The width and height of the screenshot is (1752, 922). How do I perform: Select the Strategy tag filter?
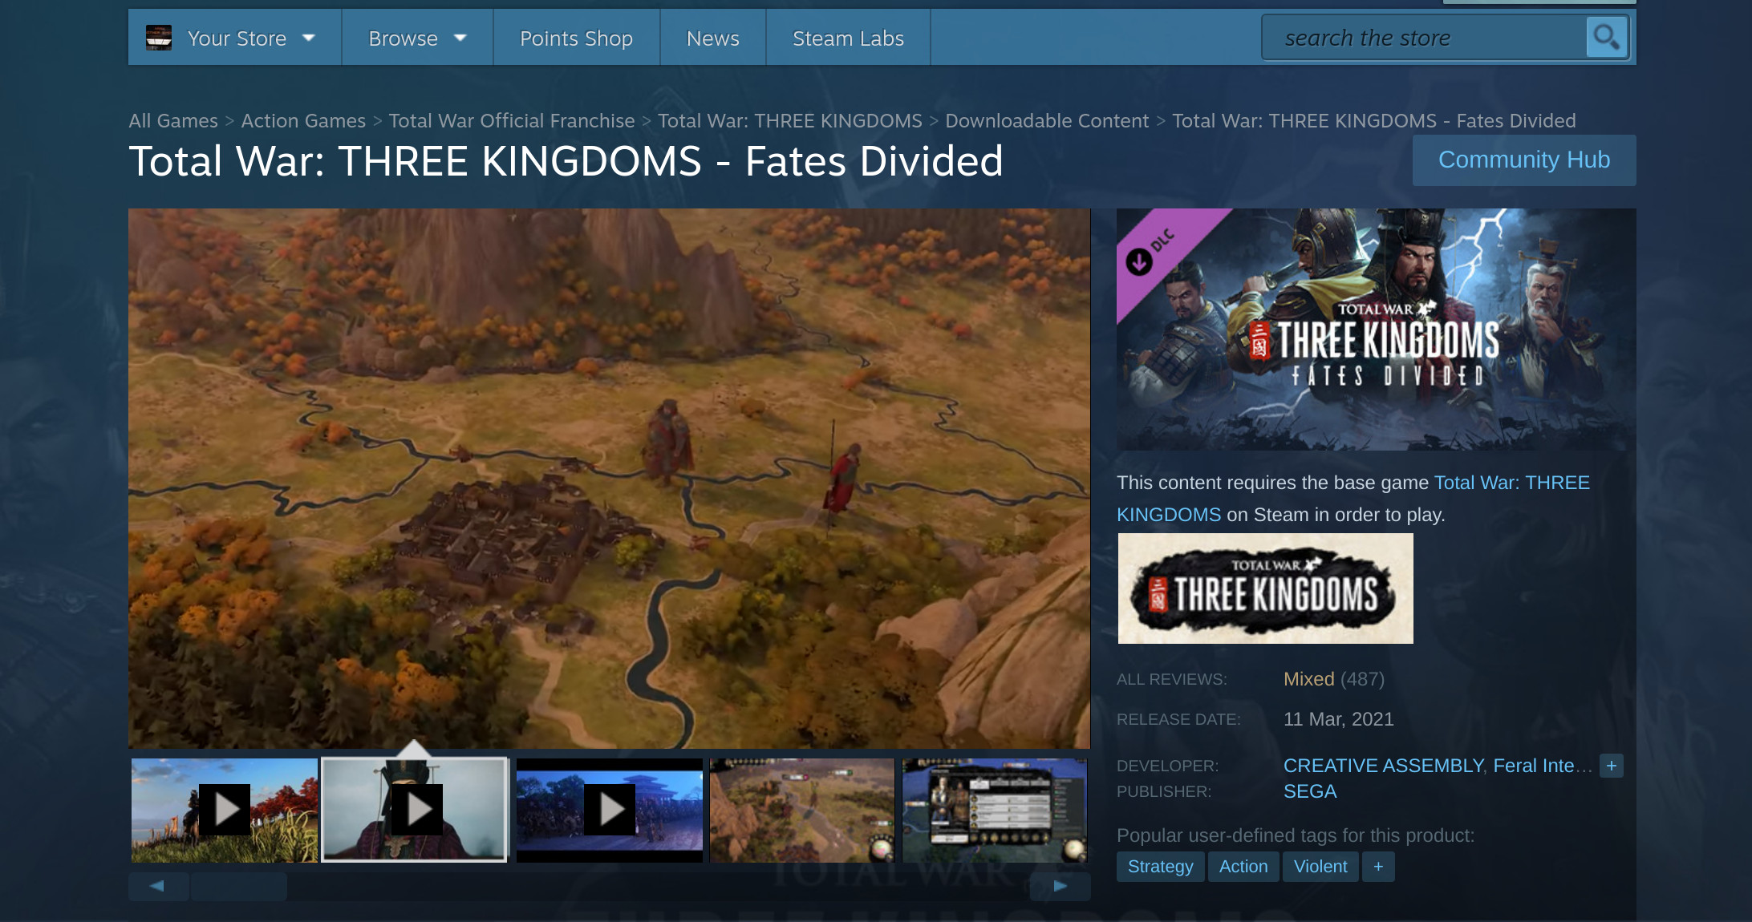1158,867
